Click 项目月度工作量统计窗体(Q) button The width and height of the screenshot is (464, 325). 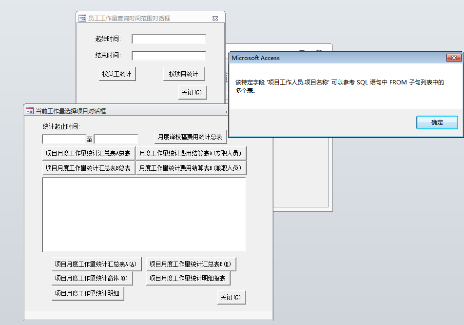coord(92,279)
